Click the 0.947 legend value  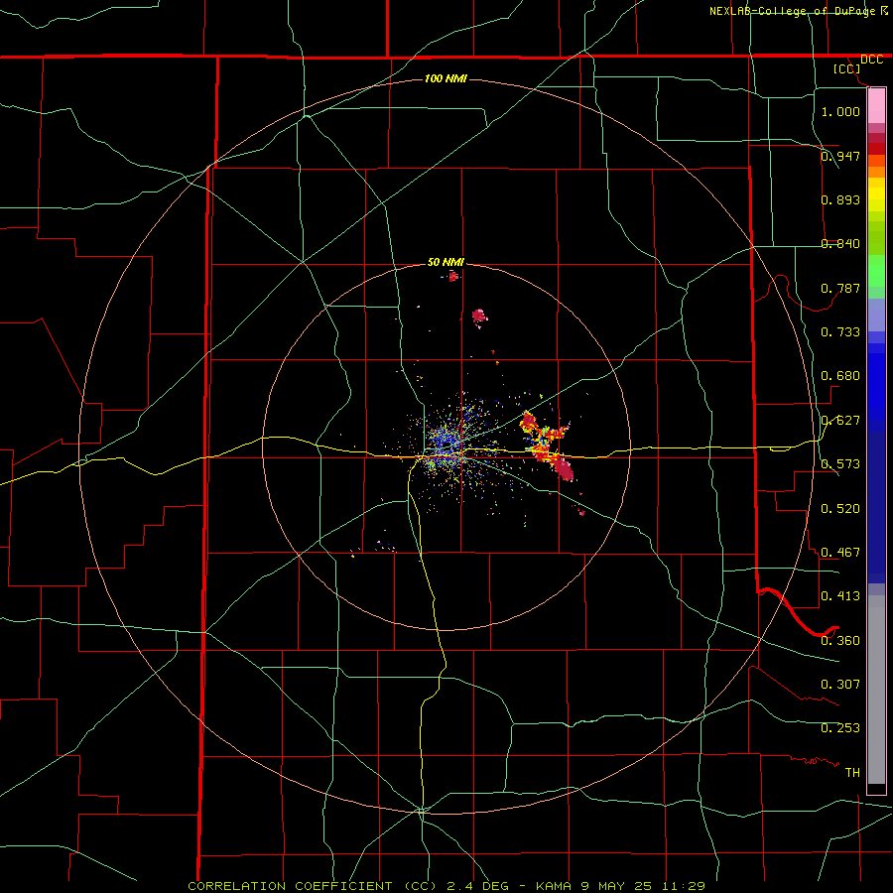tap(840, 156)
